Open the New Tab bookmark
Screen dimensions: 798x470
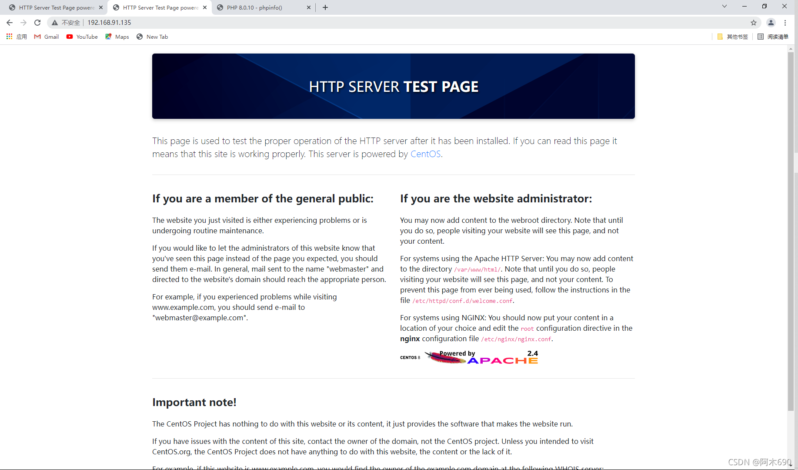click(152, 37)
